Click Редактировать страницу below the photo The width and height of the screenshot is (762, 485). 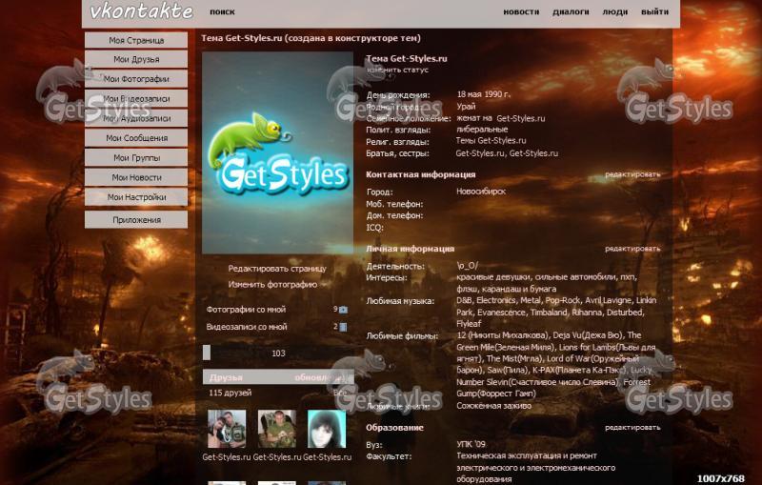pos(277,269)
